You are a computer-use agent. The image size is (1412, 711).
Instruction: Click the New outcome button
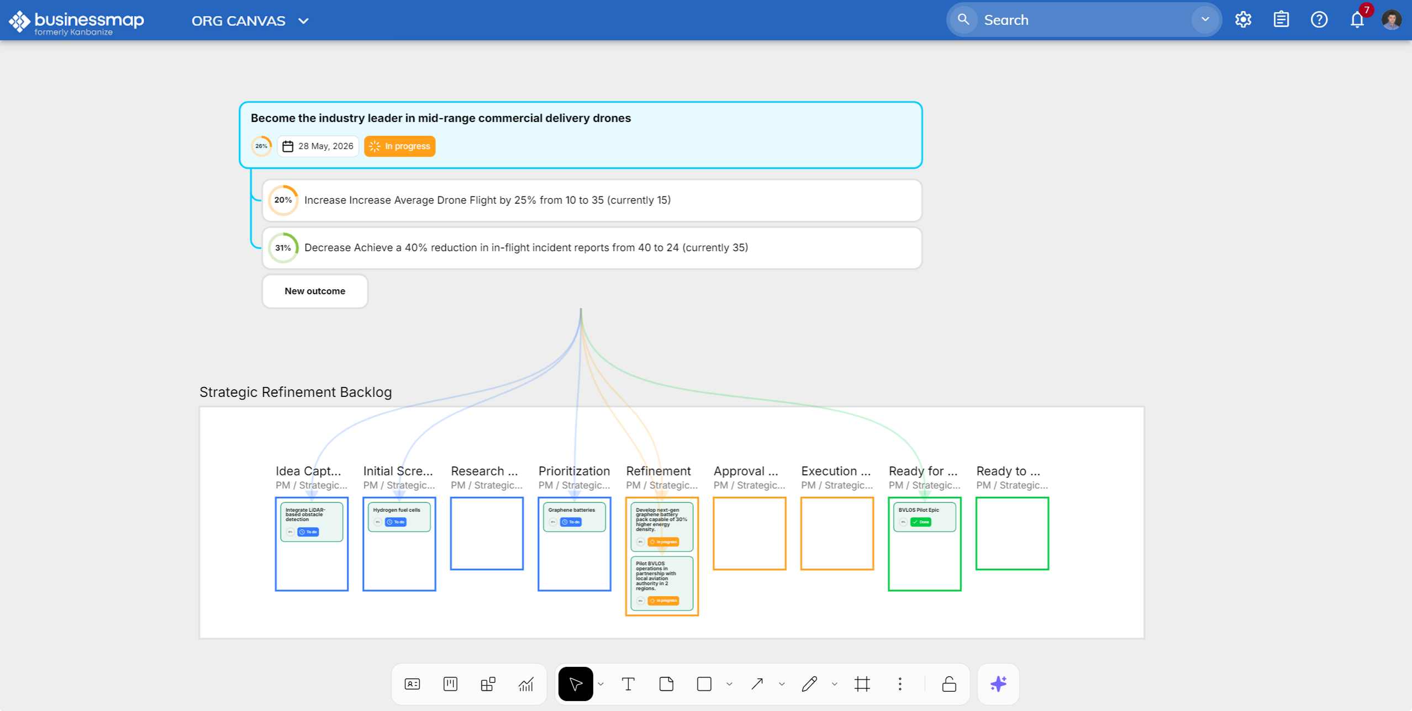pyautogui.click(x=315, y=291)
